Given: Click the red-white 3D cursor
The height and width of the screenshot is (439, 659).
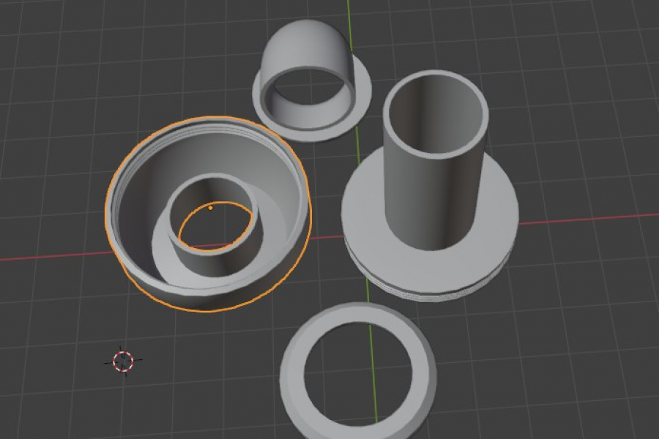Looking at the screenshot, I should pyautogui.click(x=123, y=361).
